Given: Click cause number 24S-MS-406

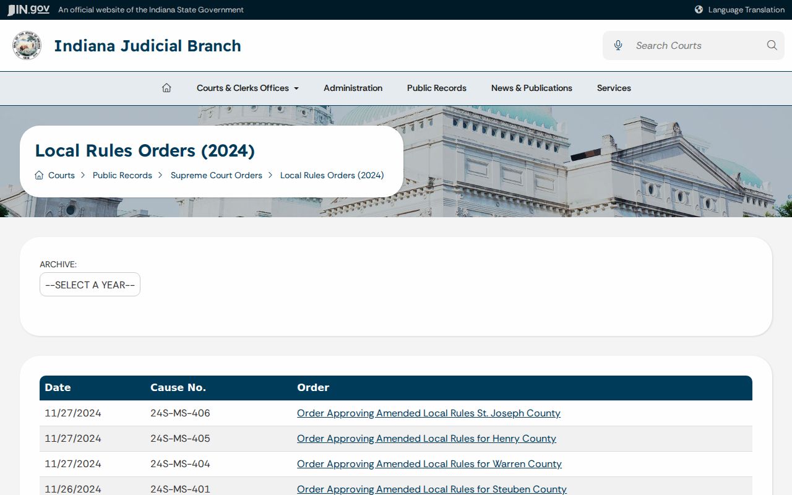Looking at the screenshot, I should point(180,413).
